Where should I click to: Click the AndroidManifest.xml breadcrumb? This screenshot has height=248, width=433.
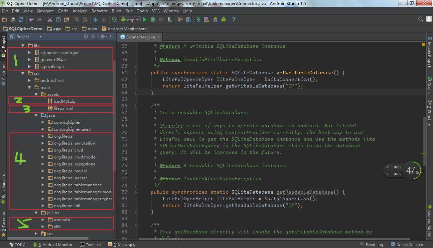point(125,29)
